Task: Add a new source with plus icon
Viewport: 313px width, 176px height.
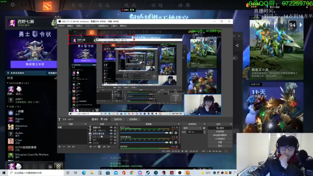Action: (x=90, y=147)
